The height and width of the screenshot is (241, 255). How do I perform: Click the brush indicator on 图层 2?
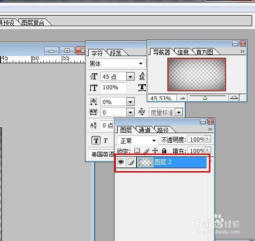coord(131,162)
